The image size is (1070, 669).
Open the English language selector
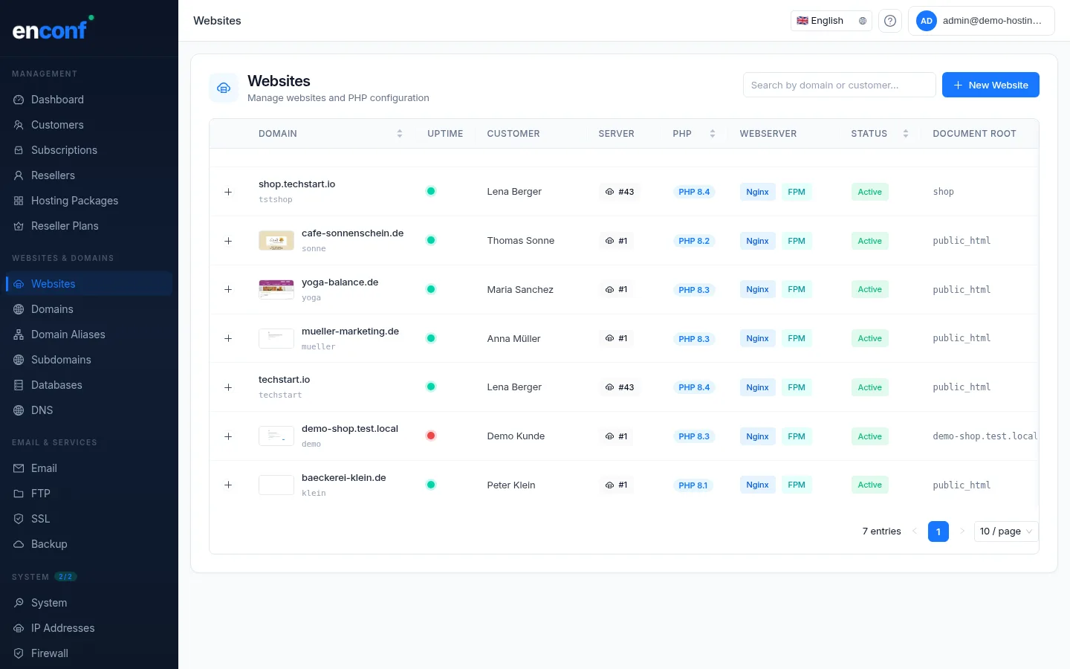pyautogui.click(x=831, y=21)
